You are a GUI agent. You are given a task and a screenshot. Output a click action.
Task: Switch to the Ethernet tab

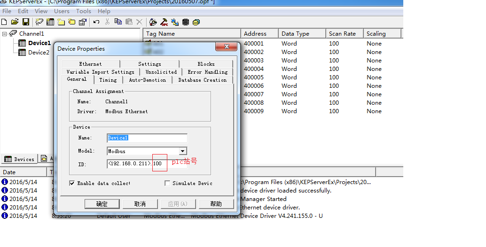pos(91,64)
